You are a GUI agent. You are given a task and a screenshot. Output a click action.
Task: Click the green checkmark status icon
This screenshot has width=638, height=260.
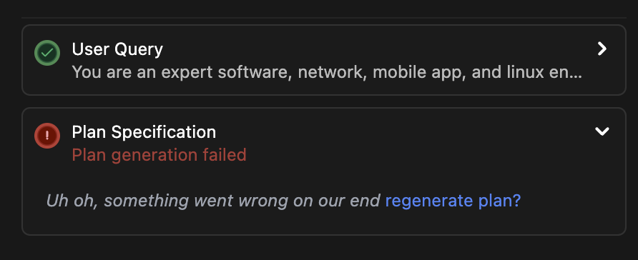tap(47, 53)
